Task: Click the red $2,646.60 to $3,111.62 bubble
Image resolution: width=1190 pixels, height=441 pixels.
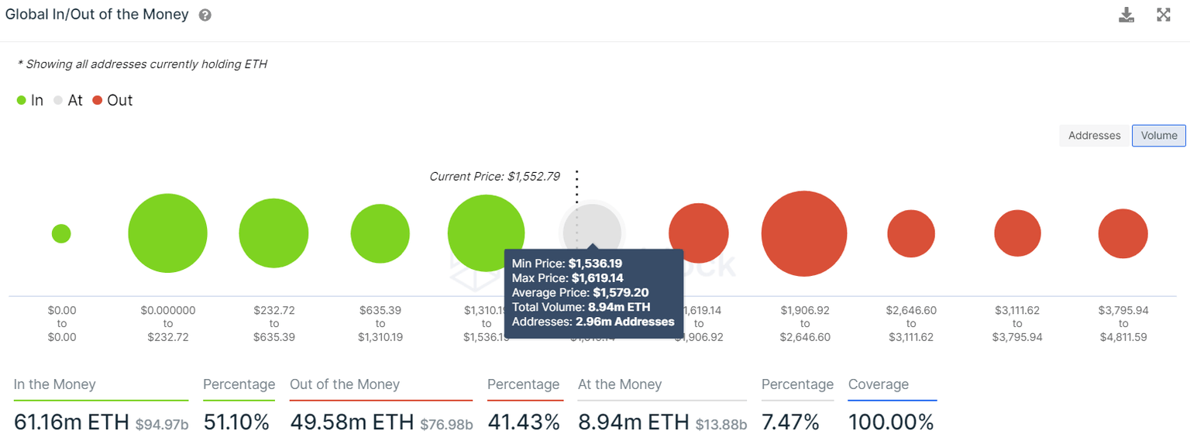Action: click(911, 233)
